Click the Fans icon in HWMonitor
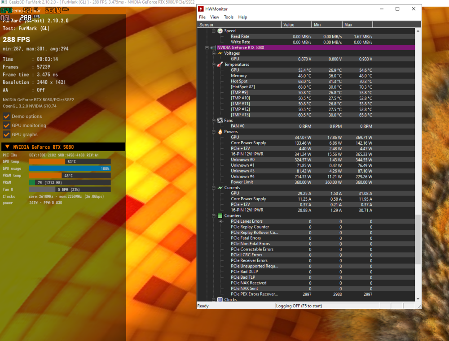 [220, 121]
